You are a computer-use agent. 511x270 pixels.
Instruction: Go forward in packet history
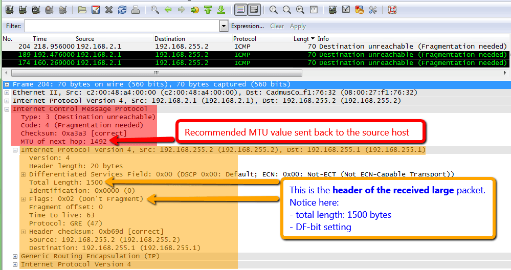182,10
